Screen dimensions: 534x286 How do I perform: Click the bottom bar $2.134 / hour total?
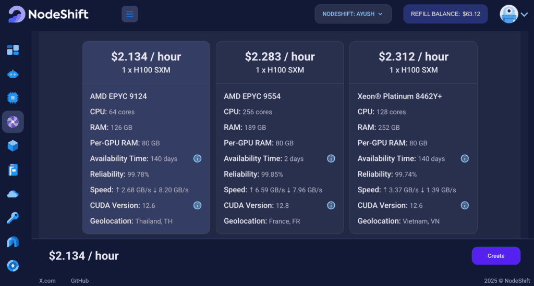point(84,256)
